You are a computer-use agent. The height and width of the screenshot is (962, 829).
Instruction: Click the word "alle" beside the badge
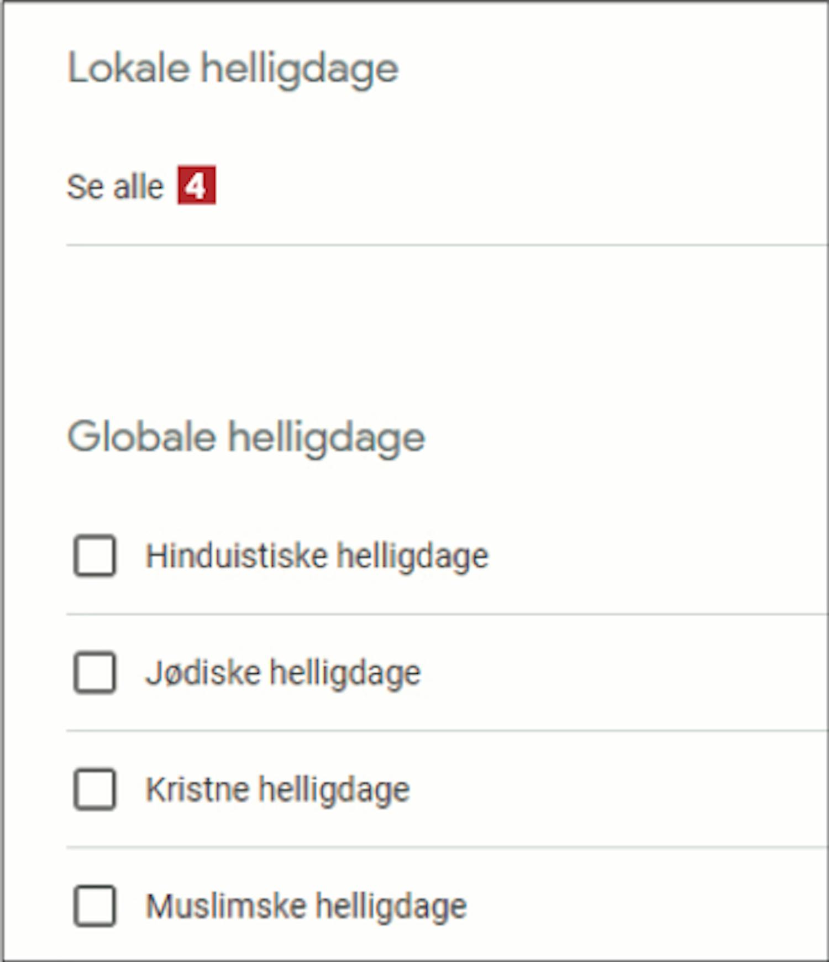pos(138,186)
